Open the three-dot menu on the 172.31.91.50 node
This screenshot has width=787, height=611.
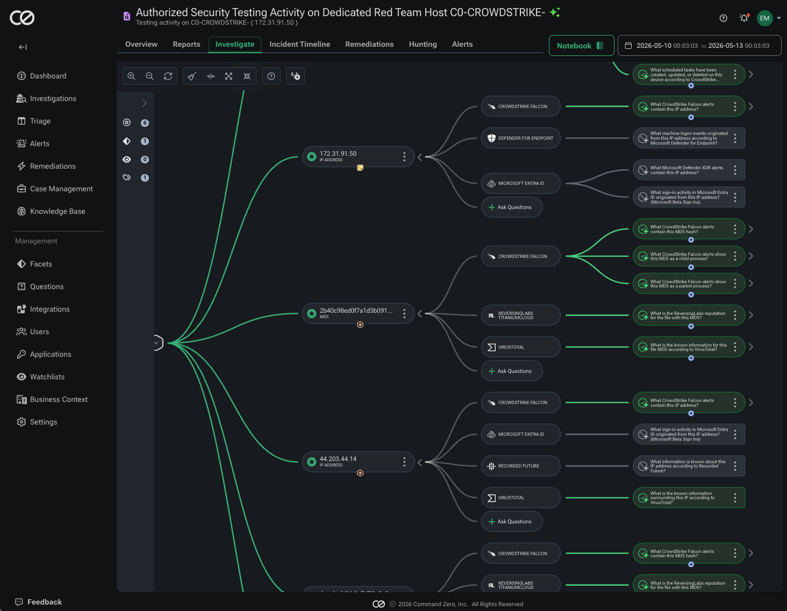[x=404, y=157]
